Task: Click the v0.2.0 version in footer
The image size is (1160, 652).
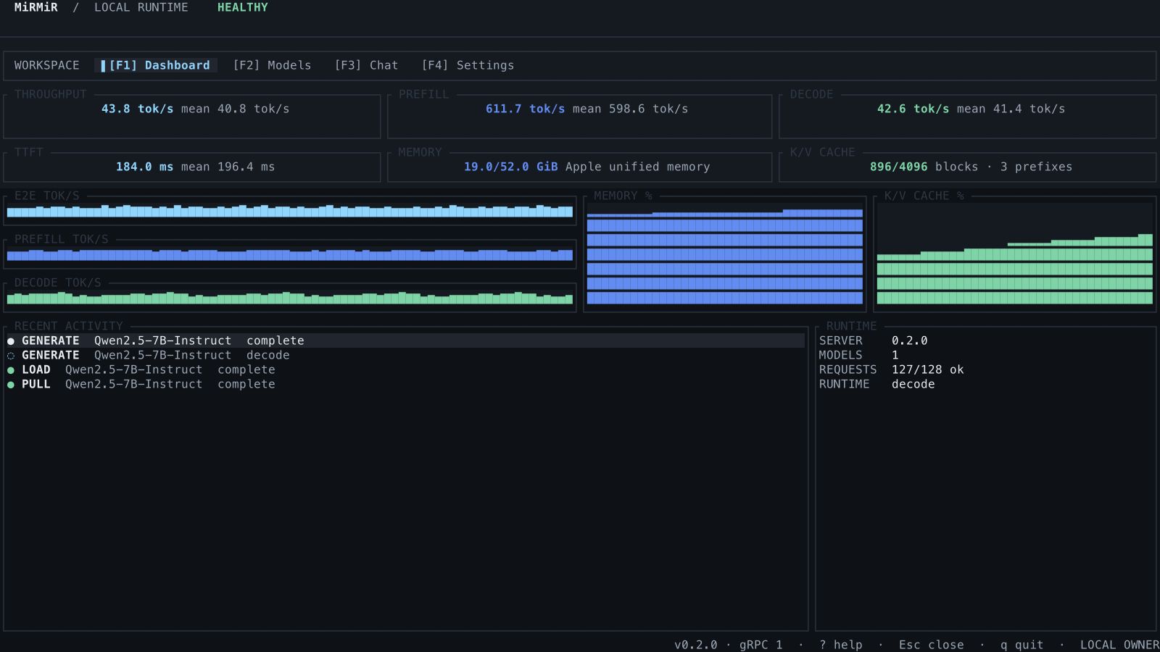Action: [x=696, y=645]
